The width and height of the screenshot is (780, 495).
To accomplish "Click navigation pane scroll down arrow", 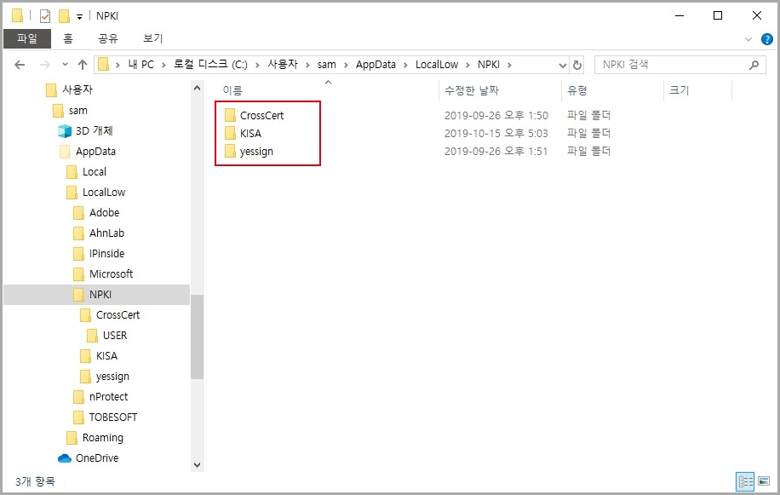I will tap(197, 465).
